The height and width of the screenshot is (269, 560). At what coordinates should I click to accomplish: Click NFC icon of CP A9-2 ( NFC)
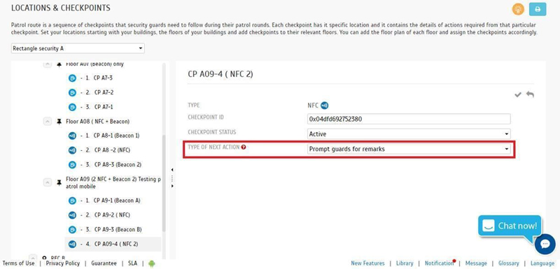point(72,215)
